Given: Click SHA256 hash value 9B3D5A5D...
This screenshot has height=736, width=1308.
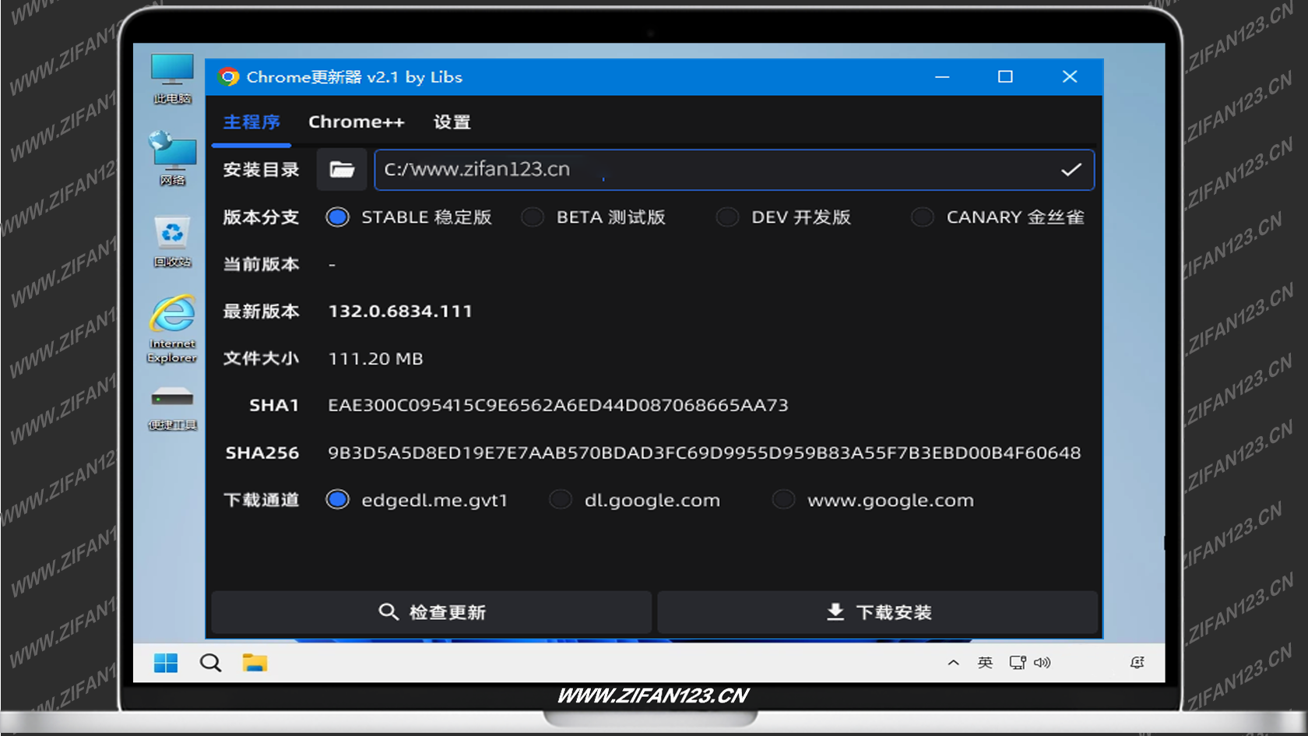Looking at the screenshot, I should coord(705,453).
